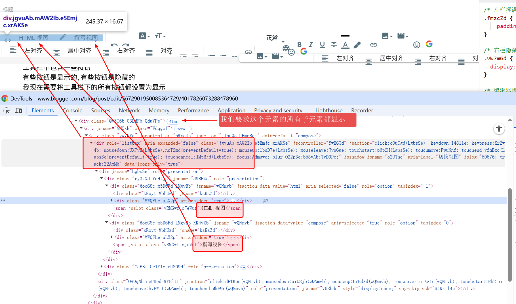The height and width of the screenshot is (304, 516).
Task: Collapse the ry3kXd YuHtjc div node
Action: [x=102, y=179]
